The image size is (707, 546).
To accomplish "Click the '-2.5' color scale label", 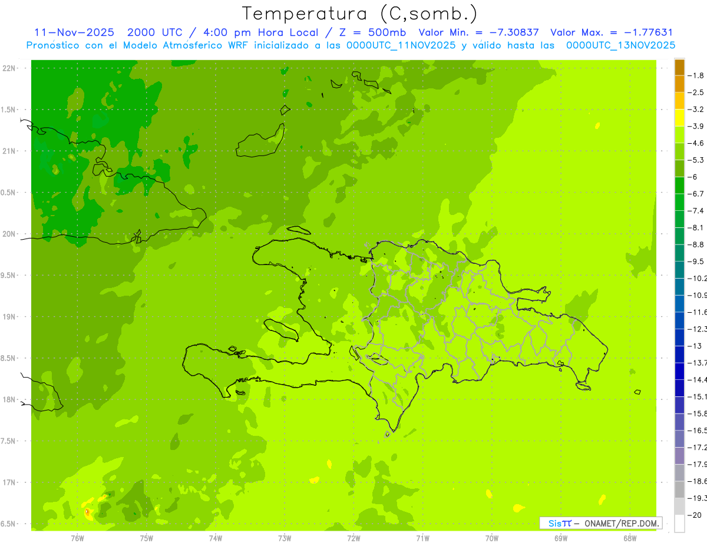I will point(696,92).
